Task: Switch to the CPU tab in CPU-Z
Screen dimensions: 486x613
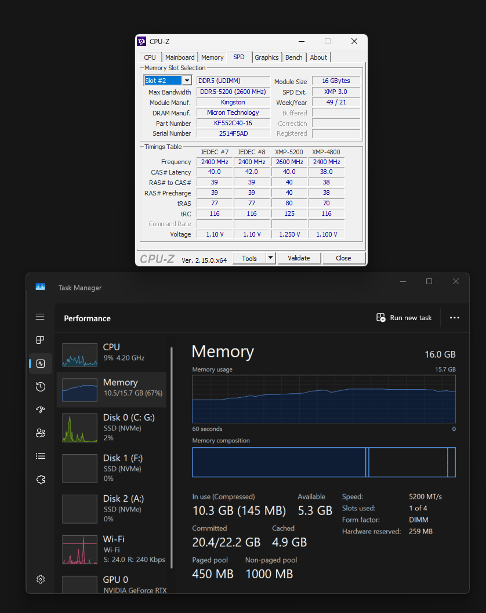Action: pyautogui.click(x=150, y=57)
